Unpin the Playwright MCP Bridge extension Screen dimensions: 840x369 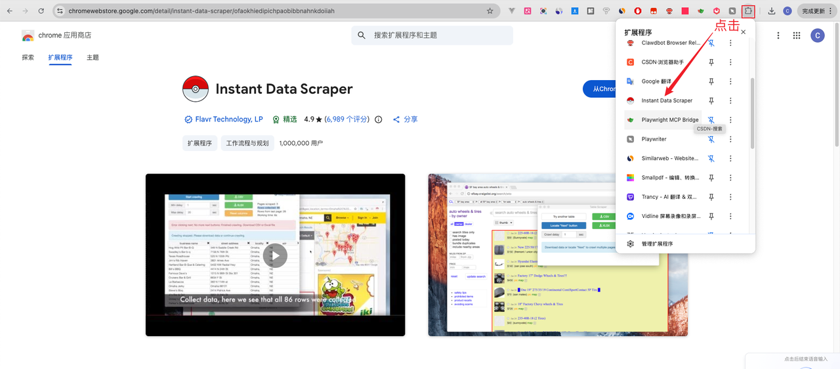pos(711,119)
